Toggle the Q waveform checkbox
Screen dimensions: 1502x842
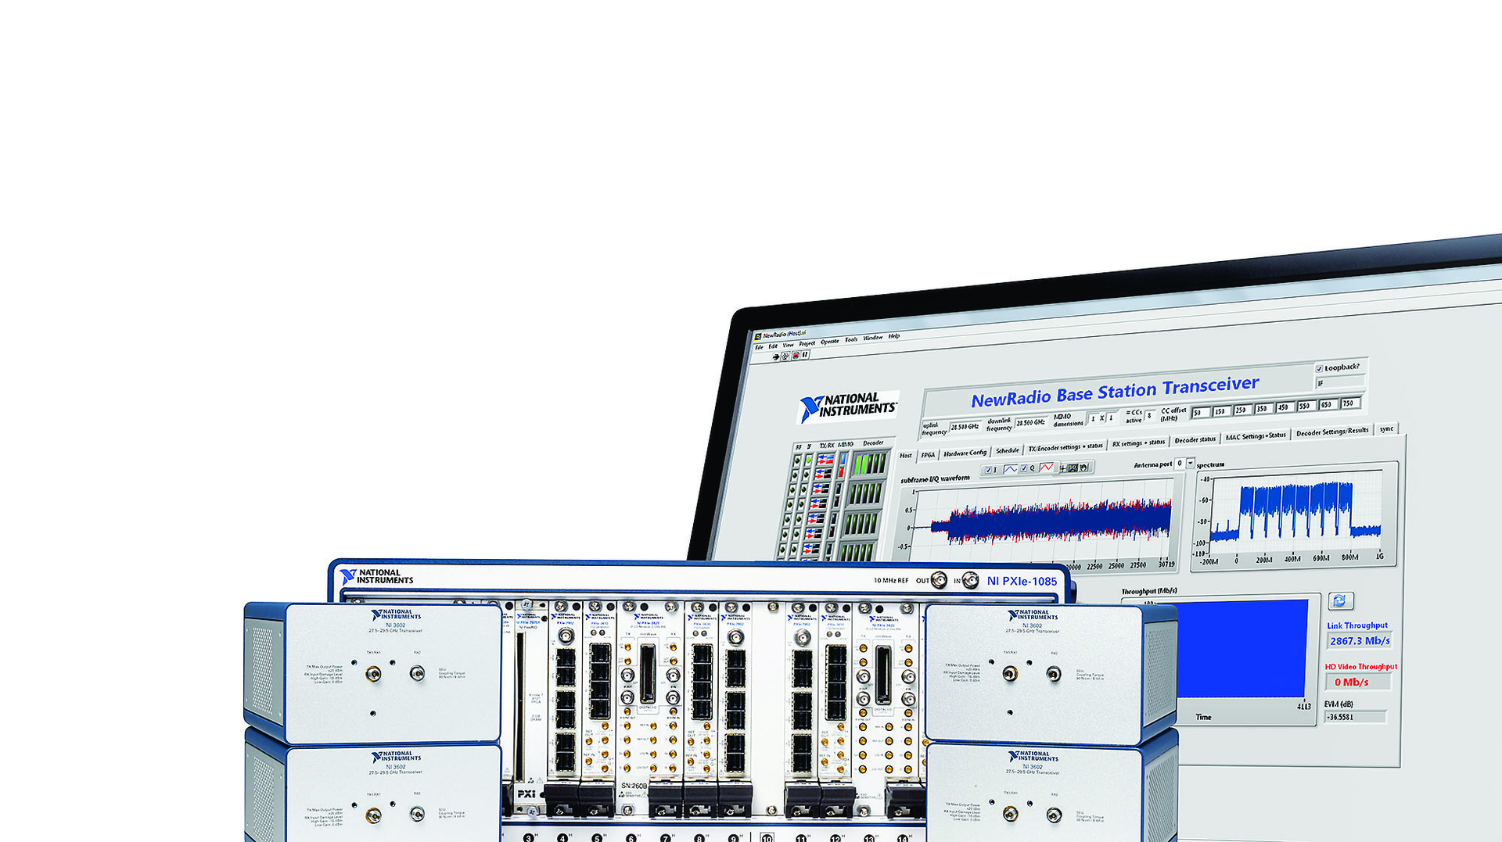point(1023,469)
